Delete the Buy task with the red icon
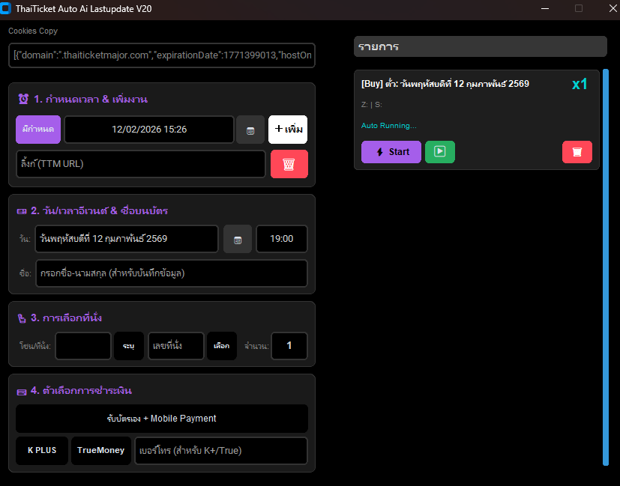 pos(577,151)
